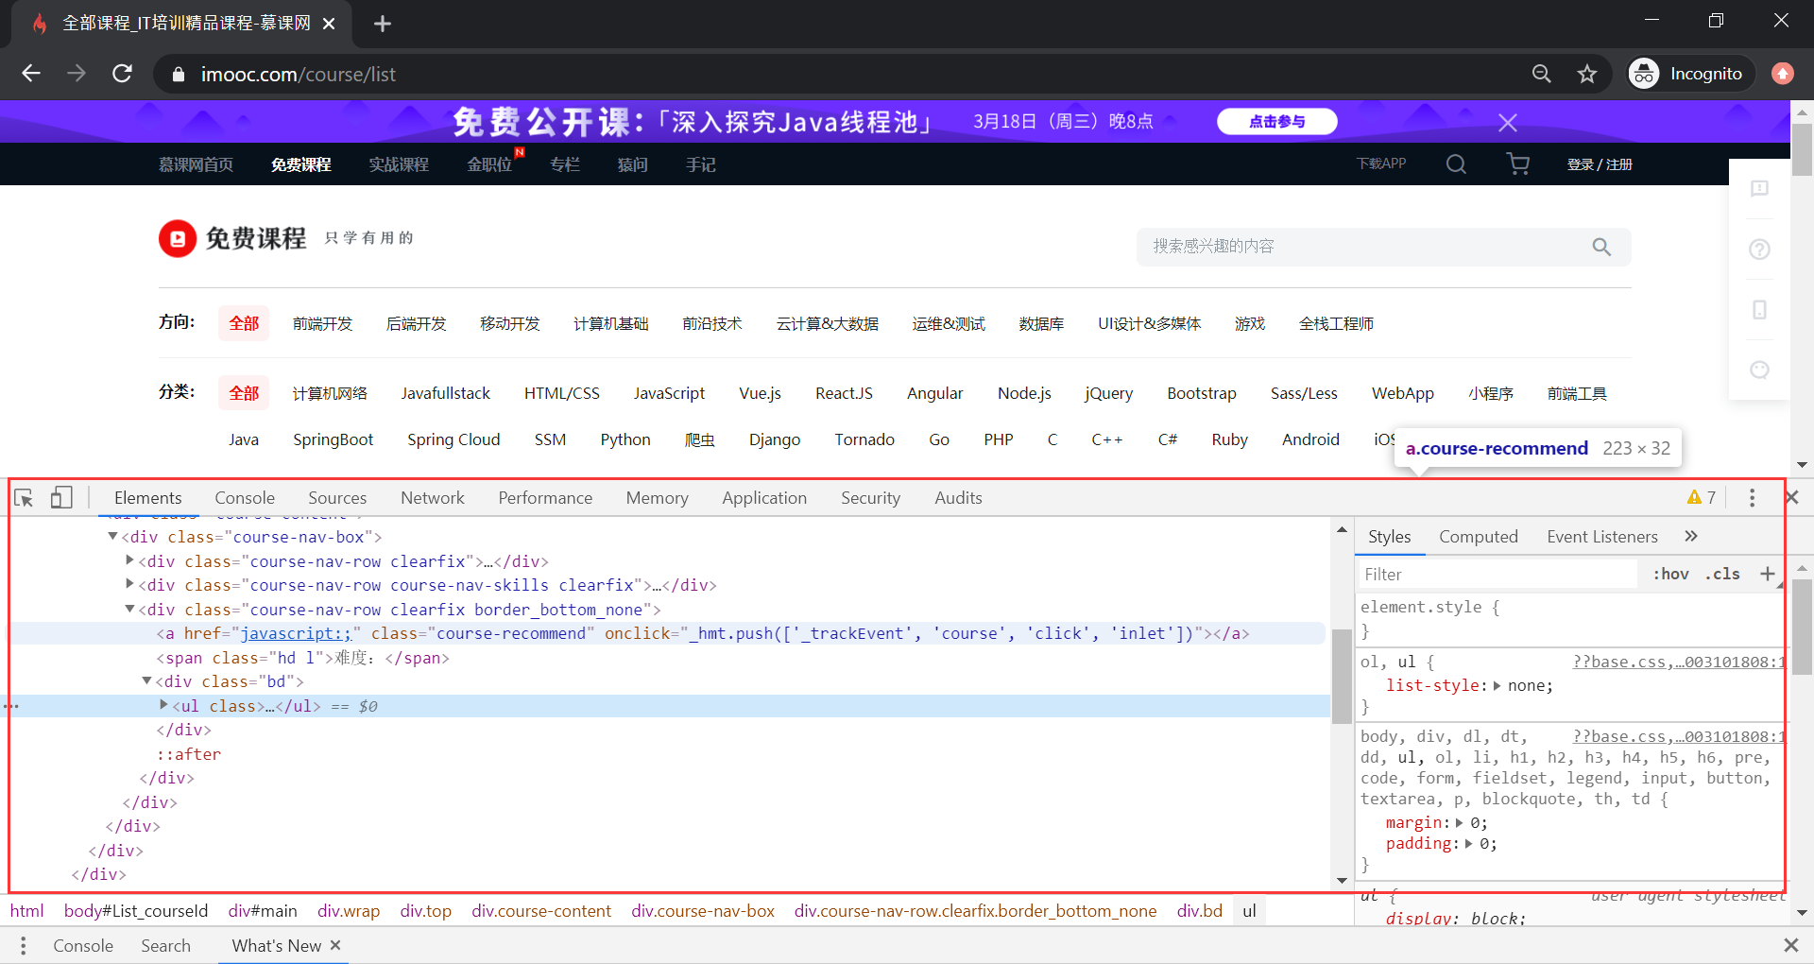The width and height of the screenshot is (1814, 964).
Task: Open the 实战课程 nav link
Action: point(399,164)
